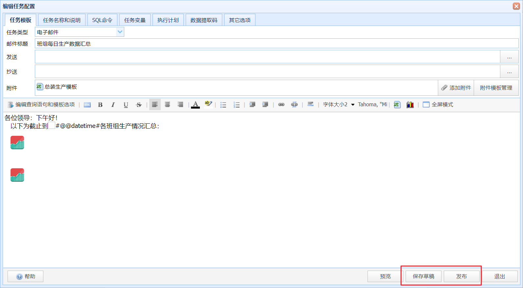Apply strikethrough formatting

point(139,105)
